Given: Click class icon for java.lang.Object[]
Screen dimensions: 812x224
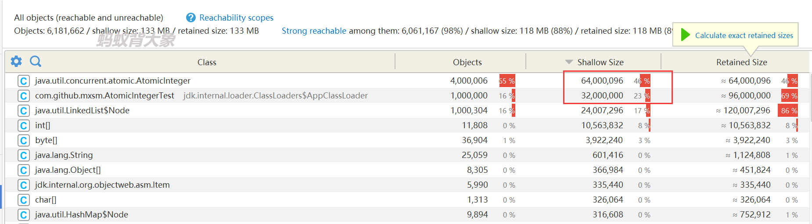Looking at the screenshot, I should click(x=24, y=170).
